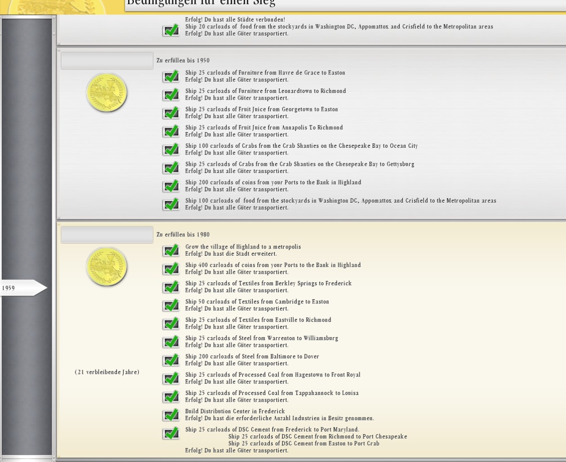566x462 pixels.
Task: Click checkmark for 100 carloads of food
Action: pos(171,204)
